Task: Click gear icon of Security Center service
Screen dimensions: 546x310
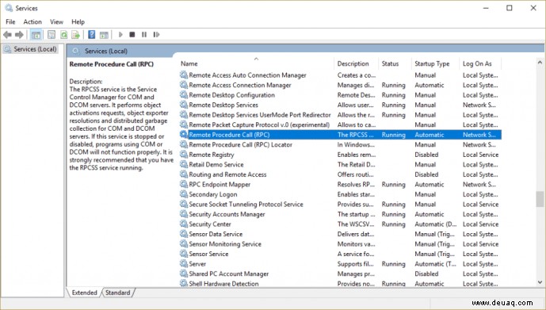Action: (x=184, y=224)
